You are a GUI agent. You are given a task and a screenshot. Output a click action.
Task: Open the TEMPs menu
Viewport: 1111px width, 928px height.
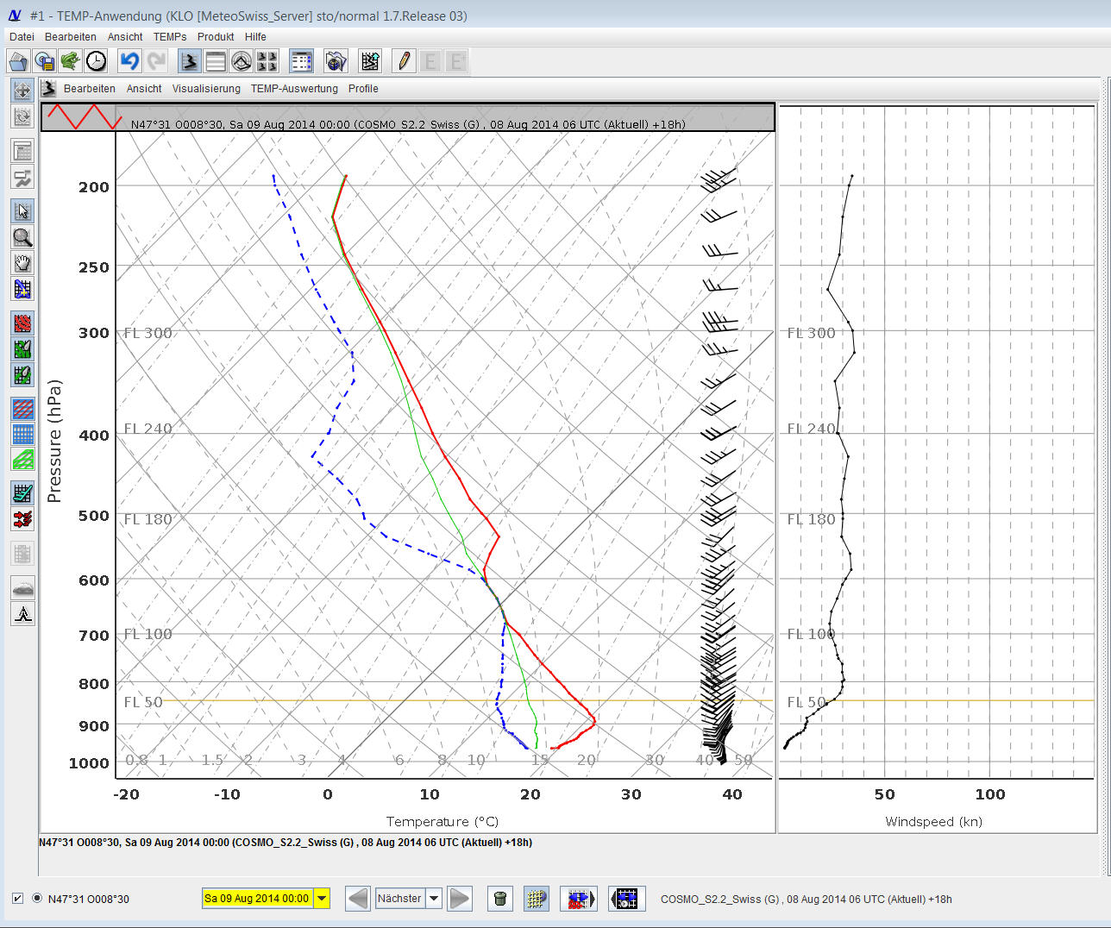[x=170, y=37]
